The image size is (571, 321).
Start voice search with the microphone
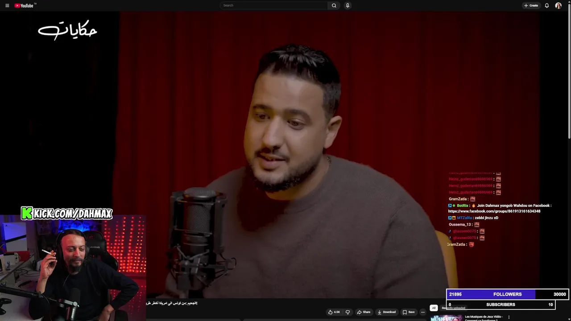click(348, 5)
